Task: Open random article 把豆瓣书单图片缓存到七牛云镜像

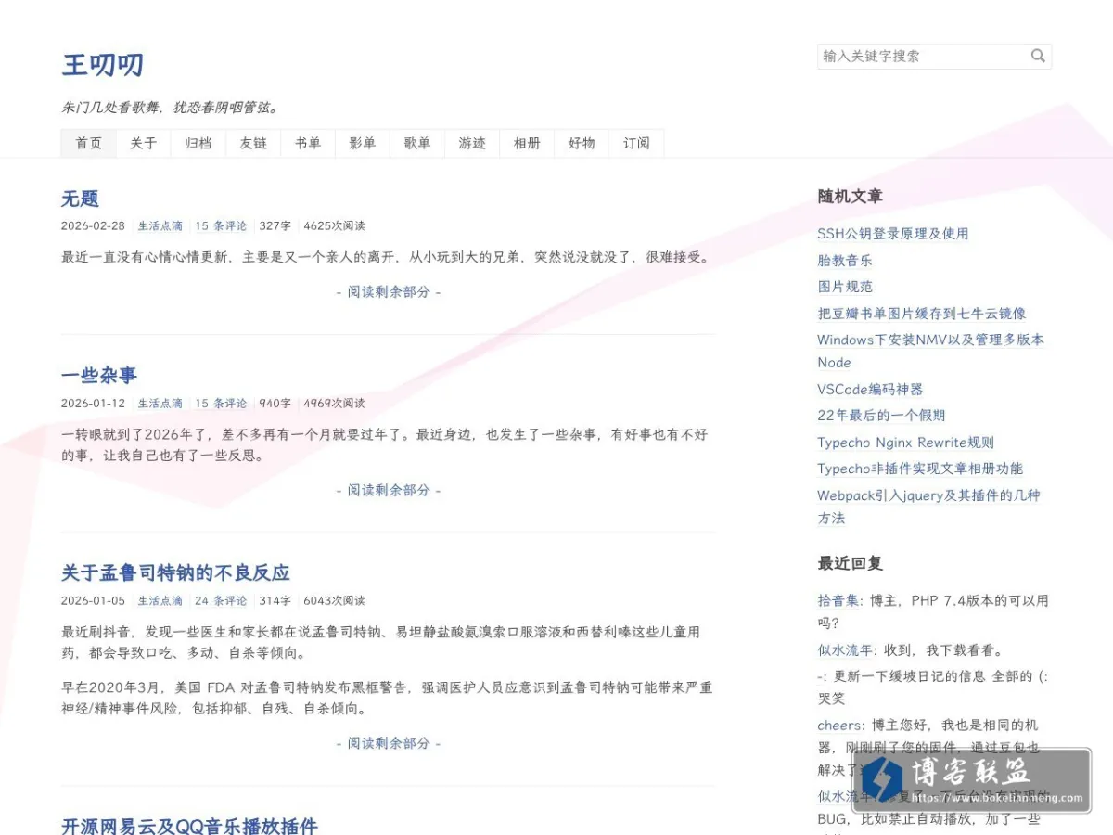Action: tap(922, 314)
